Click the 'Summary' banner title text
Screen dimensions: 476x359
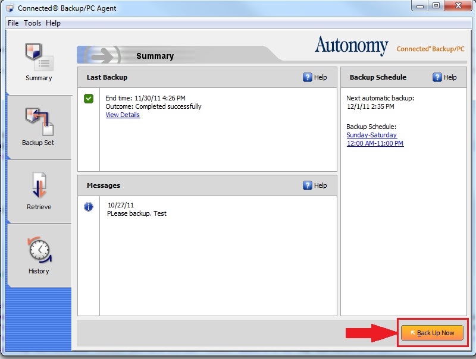click(x=155, y=56)
